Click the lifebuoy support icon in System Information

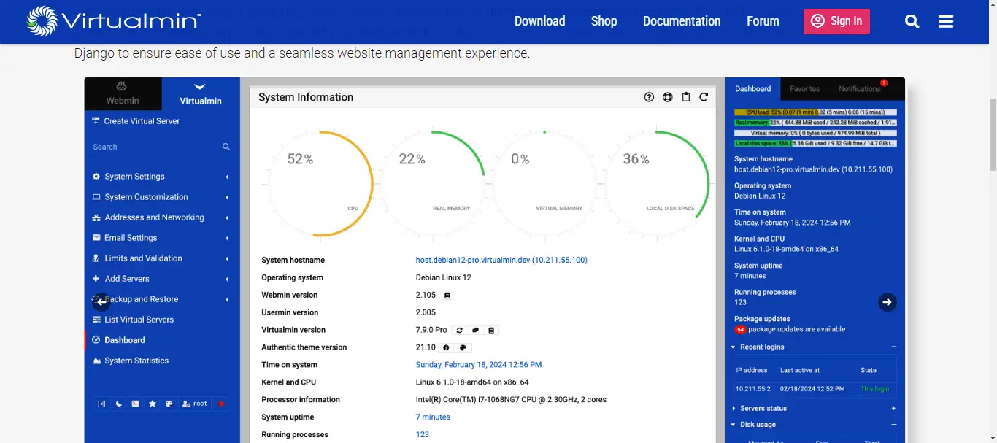(x=667, y=97)
